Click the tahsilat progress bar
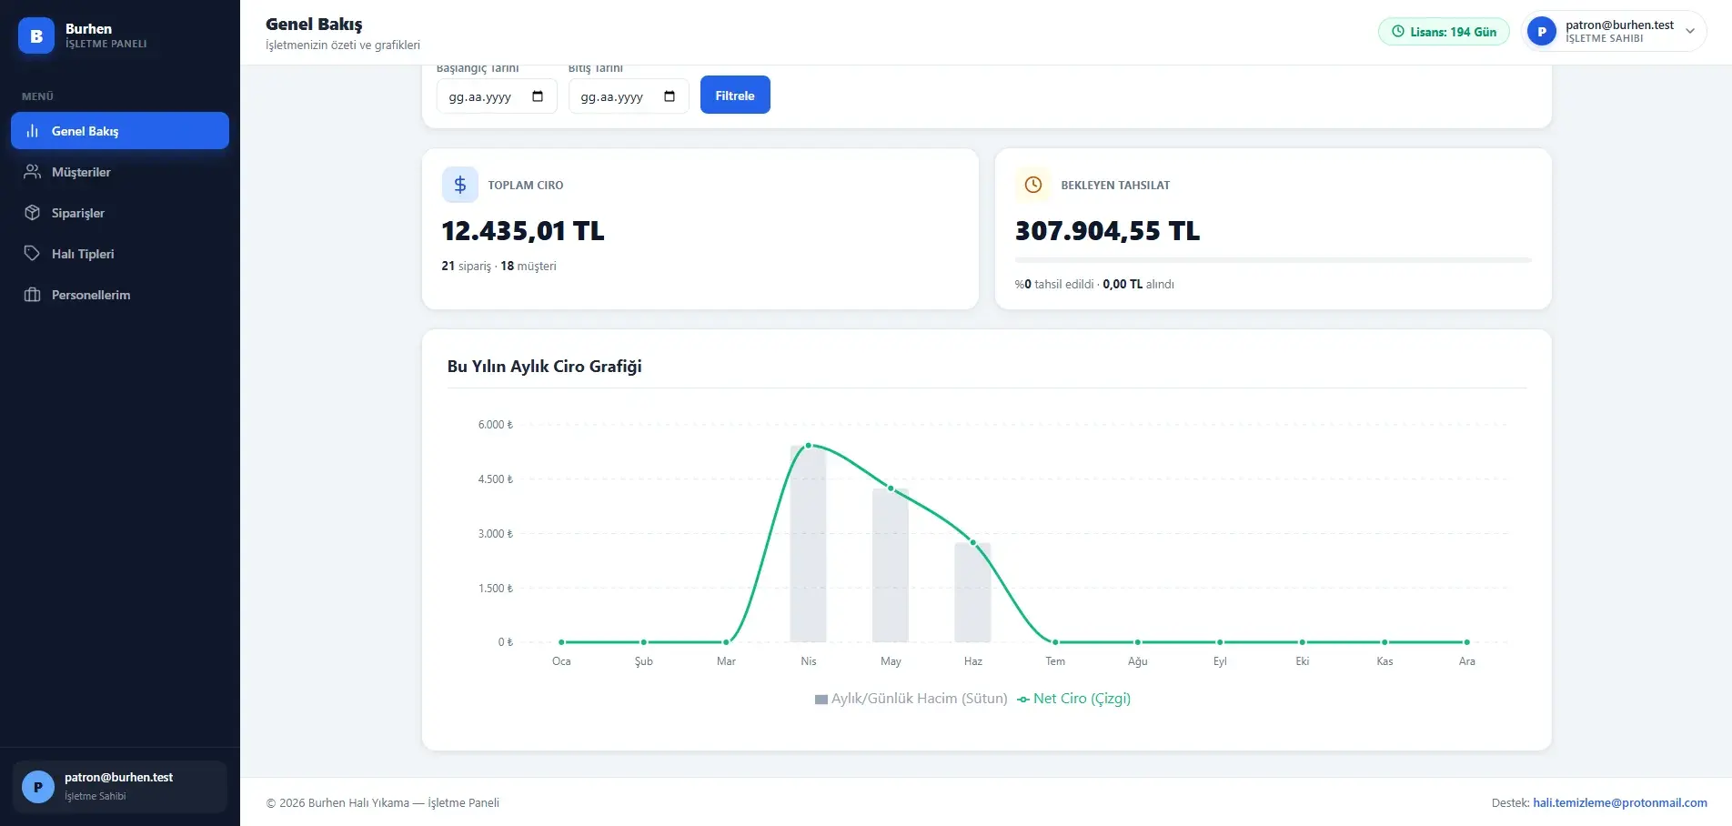Screen dimensions: 1732x826 coord(1274,260)
